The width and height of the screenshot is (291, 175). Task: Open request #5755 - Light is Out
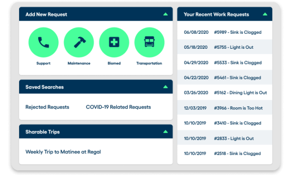pos(234,47)
